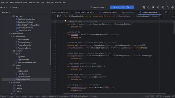Collapse the navigation folder

pos(12,51)
